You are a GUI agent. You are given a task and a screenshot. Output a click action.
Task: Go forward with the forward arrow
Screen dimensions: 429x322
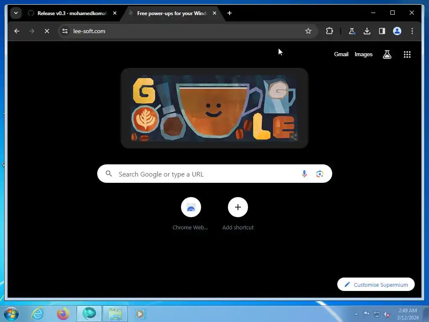point(32,31)
